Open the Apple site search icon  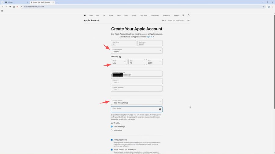183,15
